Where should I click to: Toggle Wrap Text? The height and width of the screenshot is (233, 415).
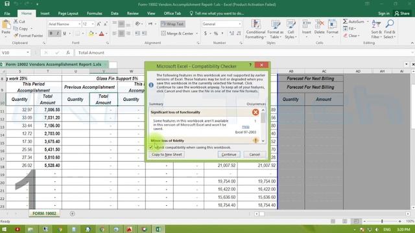click(172, 24)
